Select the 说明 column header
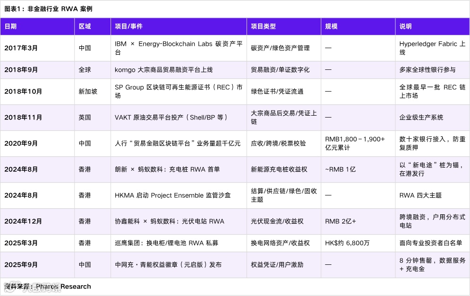This screenshot has width=470, height=296. (404, 26)
